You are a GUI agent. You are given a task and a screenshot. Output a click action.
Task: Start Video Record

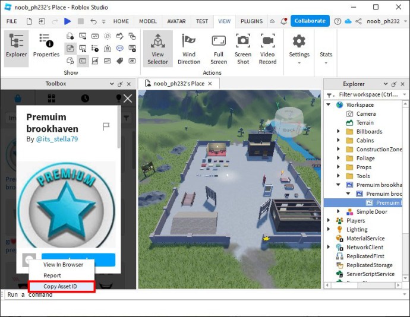(x=267, y=48)
